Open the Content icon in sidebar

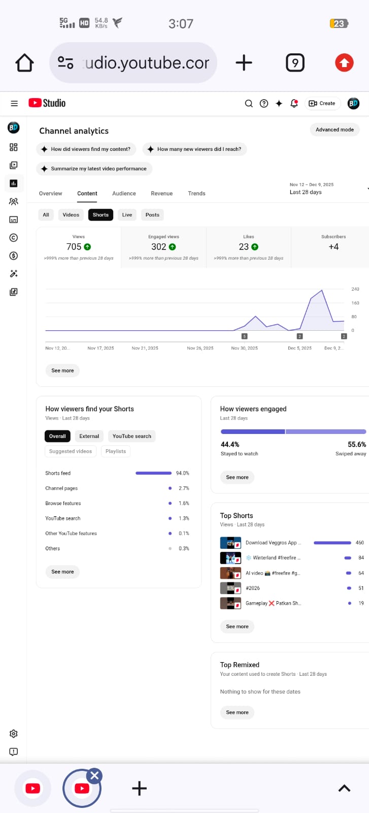tap(14, 165)
